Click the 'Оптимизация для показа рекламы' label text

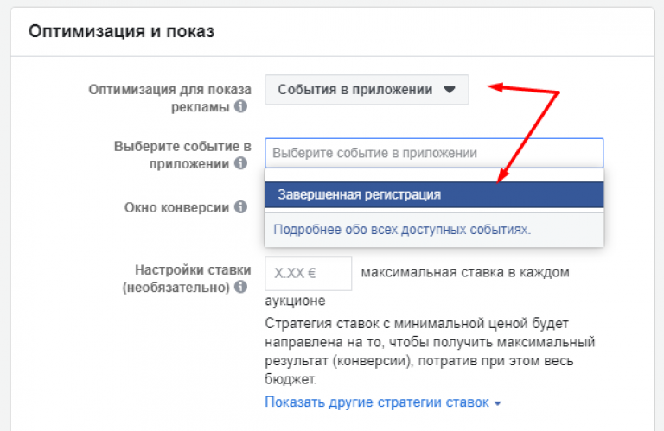[x=169, y=98]
